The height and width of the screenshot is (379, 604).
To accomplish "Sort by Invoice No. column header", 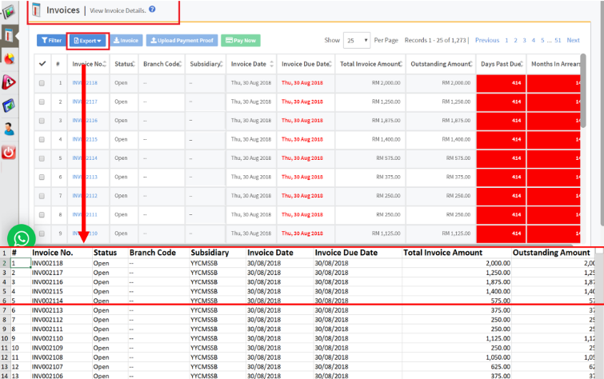I will (x=89, y=64).
